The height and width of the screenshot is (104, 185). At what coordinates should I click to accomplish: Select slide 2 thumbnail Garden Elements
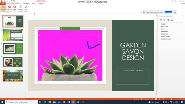pyautogui.click(x=13, y=35)
